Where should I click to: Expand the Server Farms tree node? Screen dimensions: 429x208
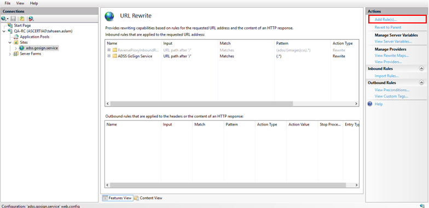(10, 54)
